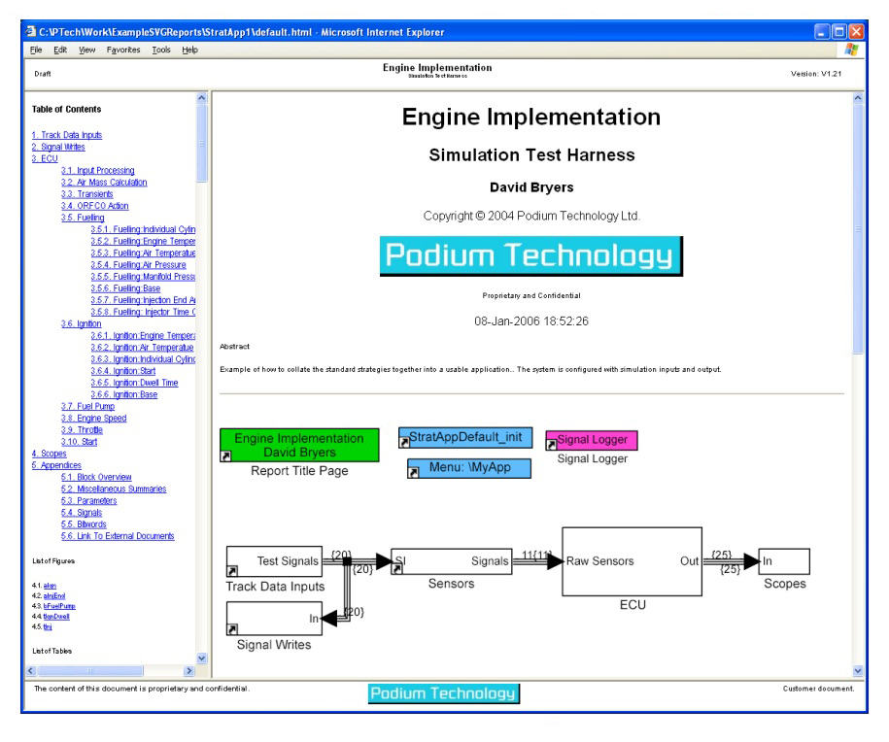The height and width of the screenshot is (742, 889).
Task: Open 3.5.6 Fuelling Base link
Action: (x=125, y=288)
